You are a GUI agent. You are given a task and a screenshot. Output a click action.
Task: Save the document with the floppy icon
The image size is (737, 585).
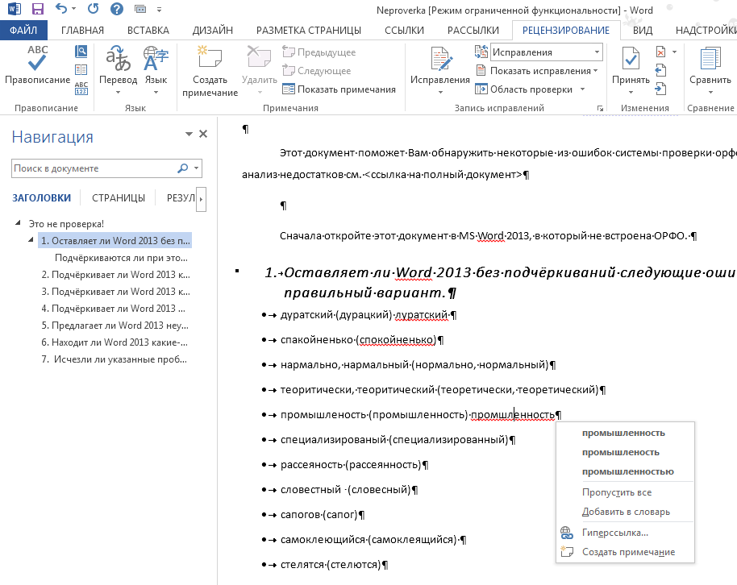[x=37, y=8]
